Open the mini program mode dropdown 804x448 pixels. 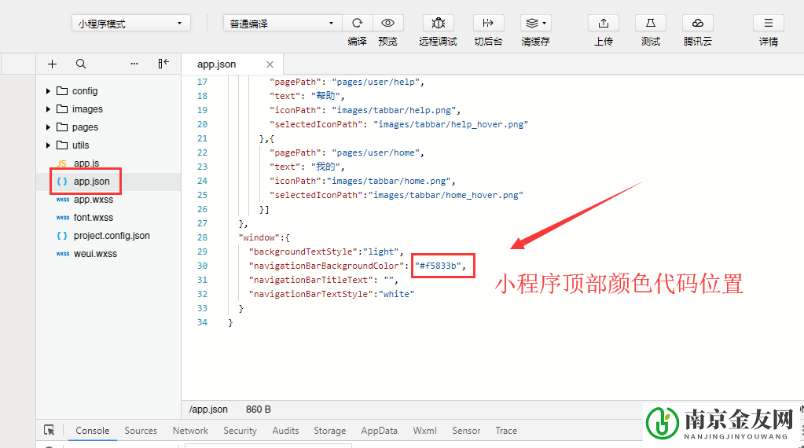click(x=131, y=24)
